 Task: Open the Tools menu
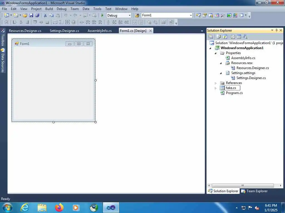point(97,9)
